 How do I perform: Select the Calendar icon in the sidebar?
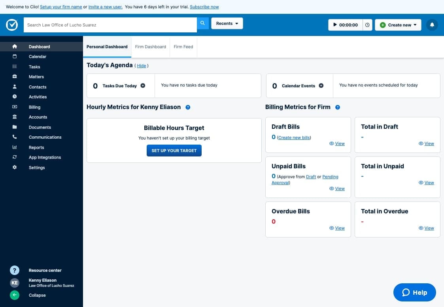14,57
